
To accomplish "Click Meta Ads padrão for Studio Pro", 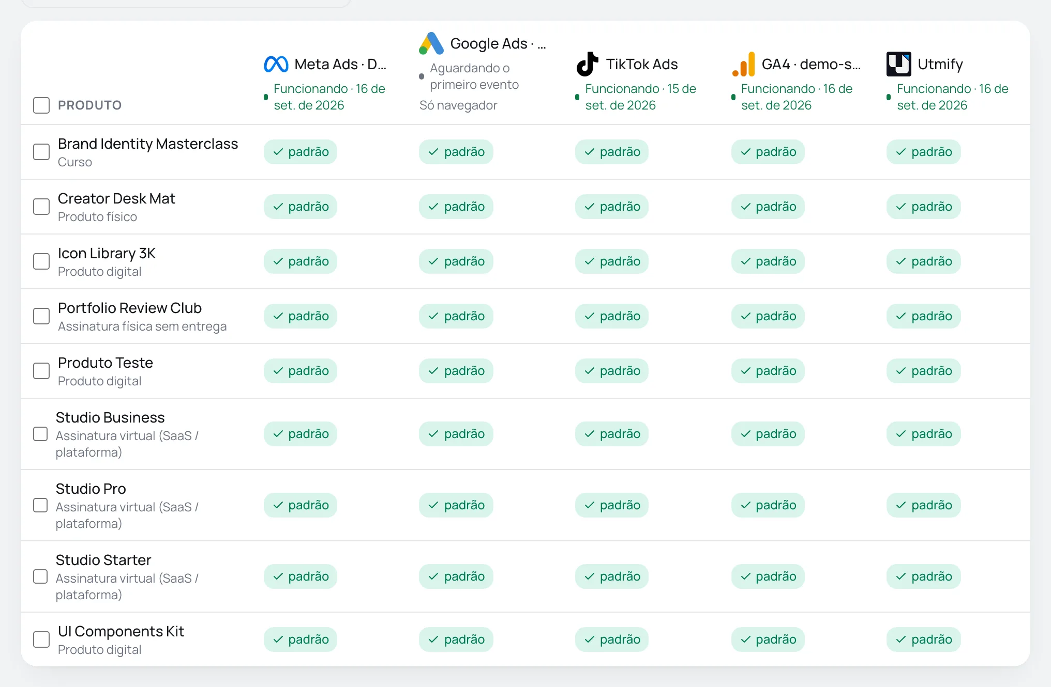I will [x=301, y=505].
